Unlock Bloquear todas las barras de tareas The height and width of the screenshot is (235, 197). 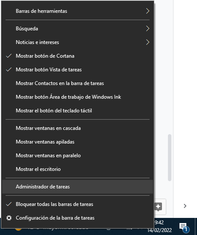77,204
